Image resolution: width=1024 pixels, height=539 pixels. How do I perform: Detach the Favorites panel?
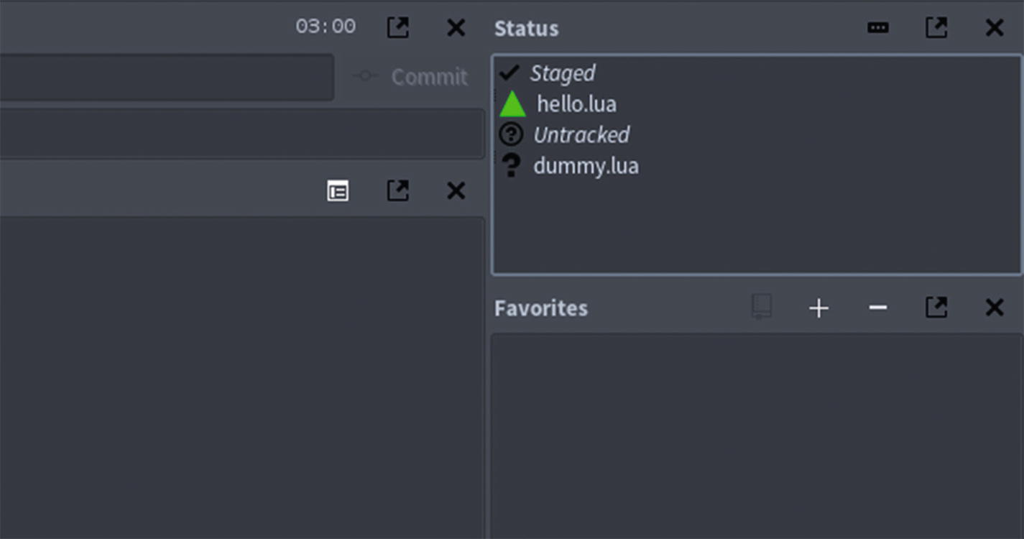[936, 308]
